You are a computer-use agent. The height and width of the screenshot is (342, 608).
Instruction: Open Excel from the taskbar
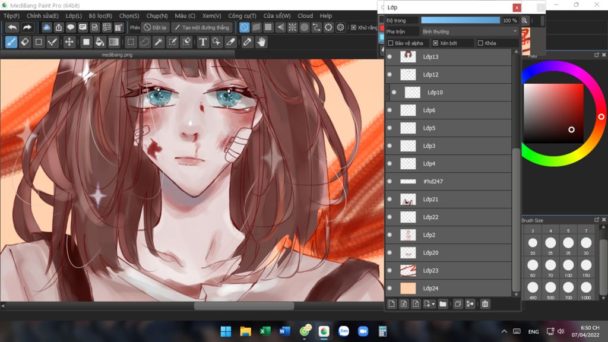click(265, 331)
